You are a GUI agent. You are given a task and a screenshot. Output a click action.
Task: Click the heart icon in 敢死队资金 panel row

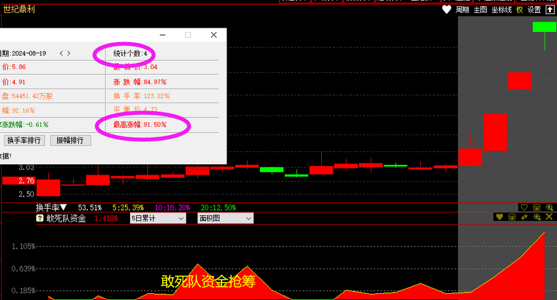click(499, 217)
